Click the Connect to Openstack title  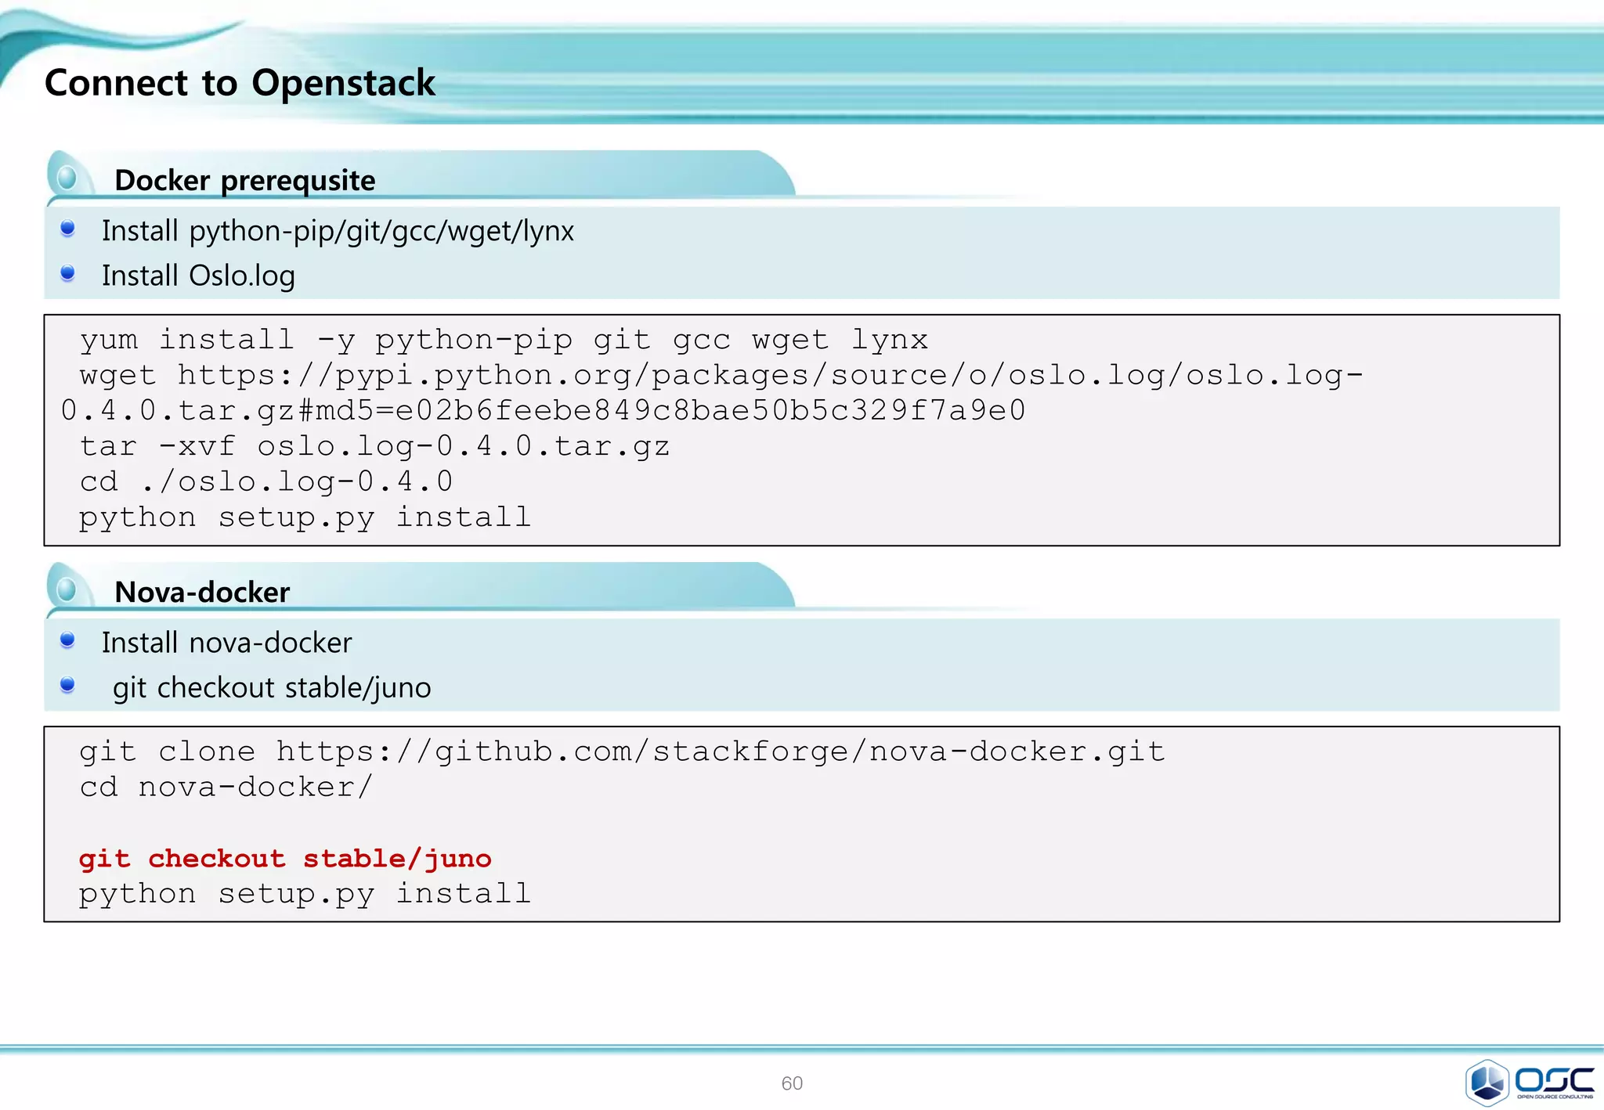point(240,83)
